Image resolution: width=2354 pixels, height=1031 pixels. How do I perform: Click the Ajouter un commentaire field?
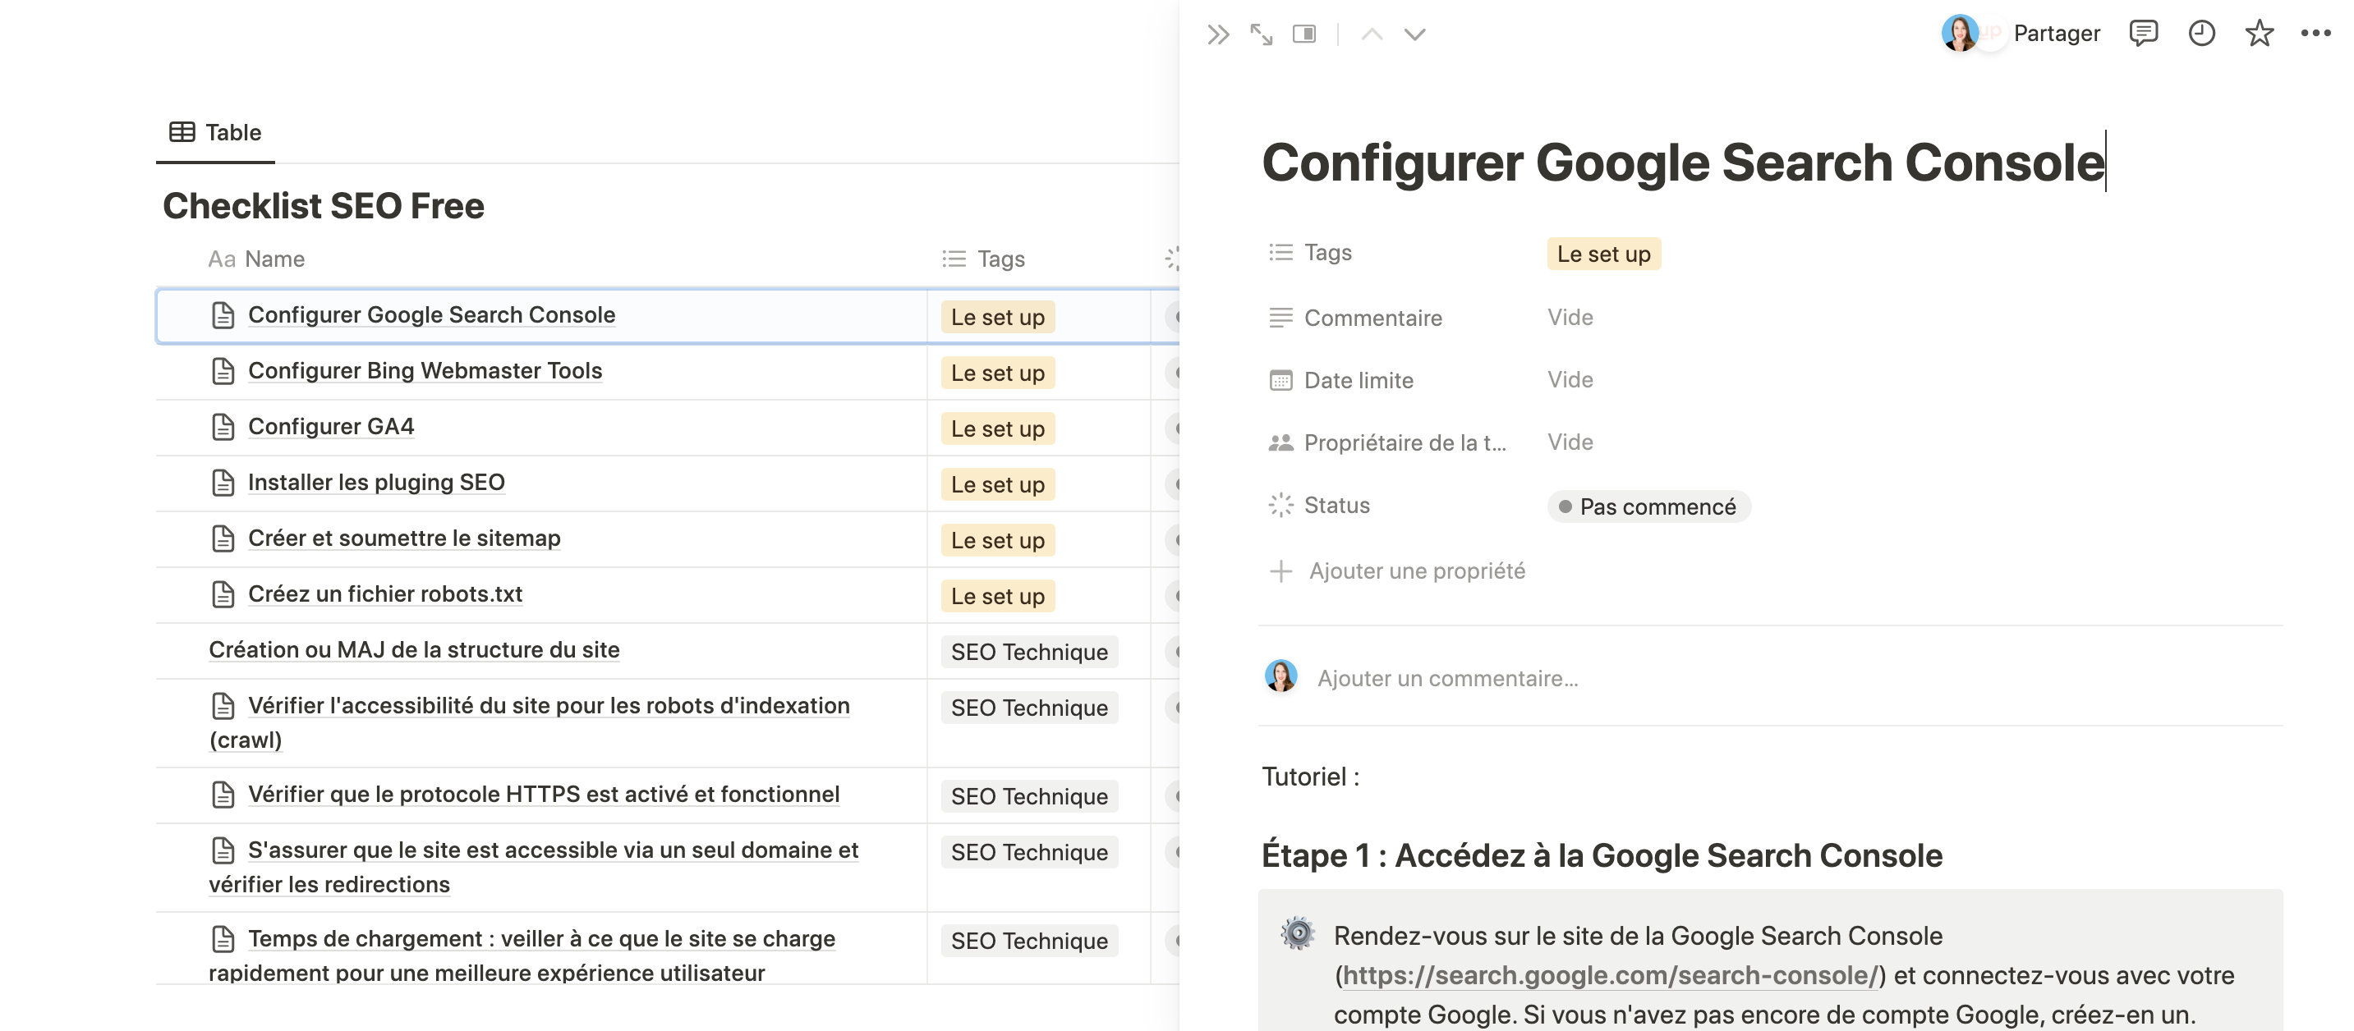tap(1447, 679)
